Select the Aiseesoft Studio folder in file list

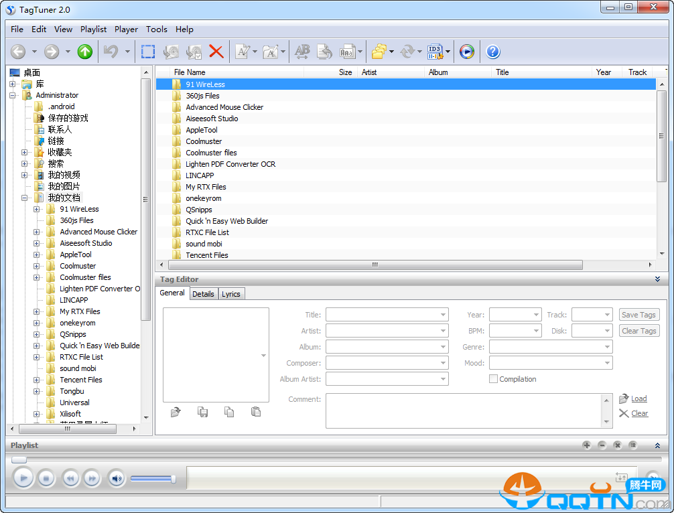(212, 119)
